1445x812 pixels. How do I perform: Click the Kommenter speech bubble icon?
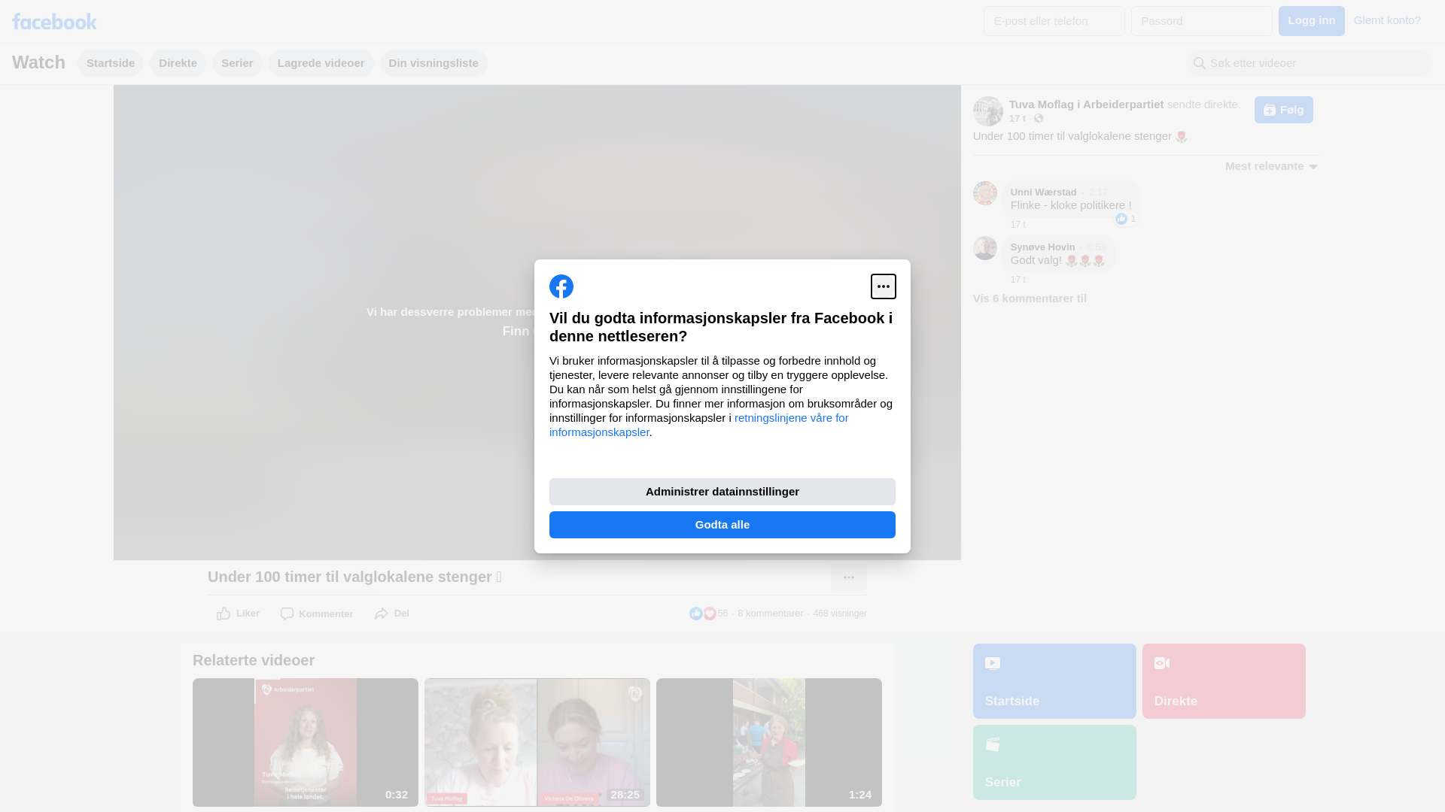click(x=287, y=614)
